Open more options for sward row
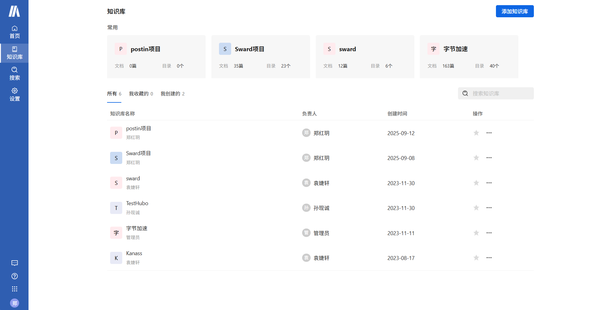610x310 pixels. click(x=489, y=183)
